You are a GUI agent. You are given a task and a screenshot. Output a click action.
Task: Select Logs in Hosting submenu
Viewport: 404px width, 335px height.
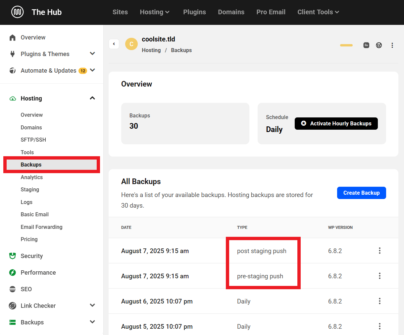[26, 202]
